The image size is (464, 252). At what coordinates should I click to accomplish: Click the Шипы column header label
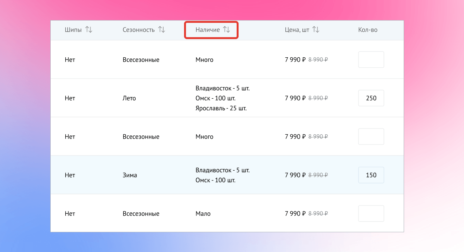[x=73, y=30]
